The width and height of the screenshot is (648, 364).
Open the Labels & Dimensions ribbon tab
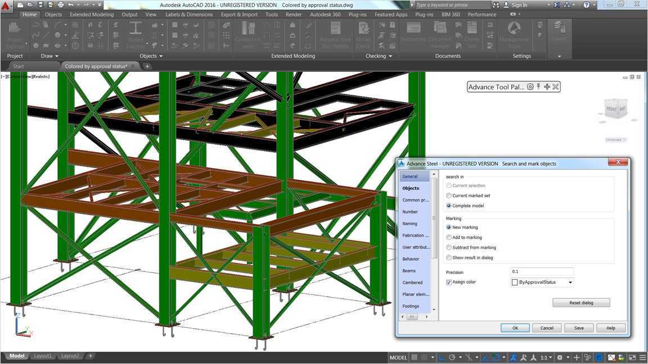tap(189, 15)
